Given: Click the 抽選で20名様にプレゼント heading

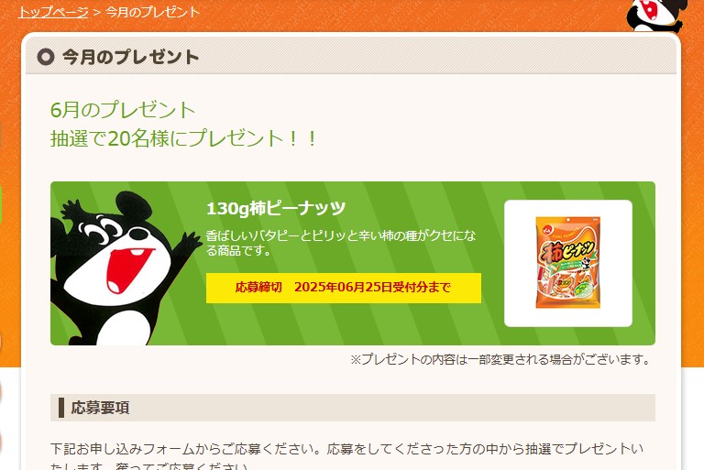Looking at the screenshot, I should [x=183, y=137].
